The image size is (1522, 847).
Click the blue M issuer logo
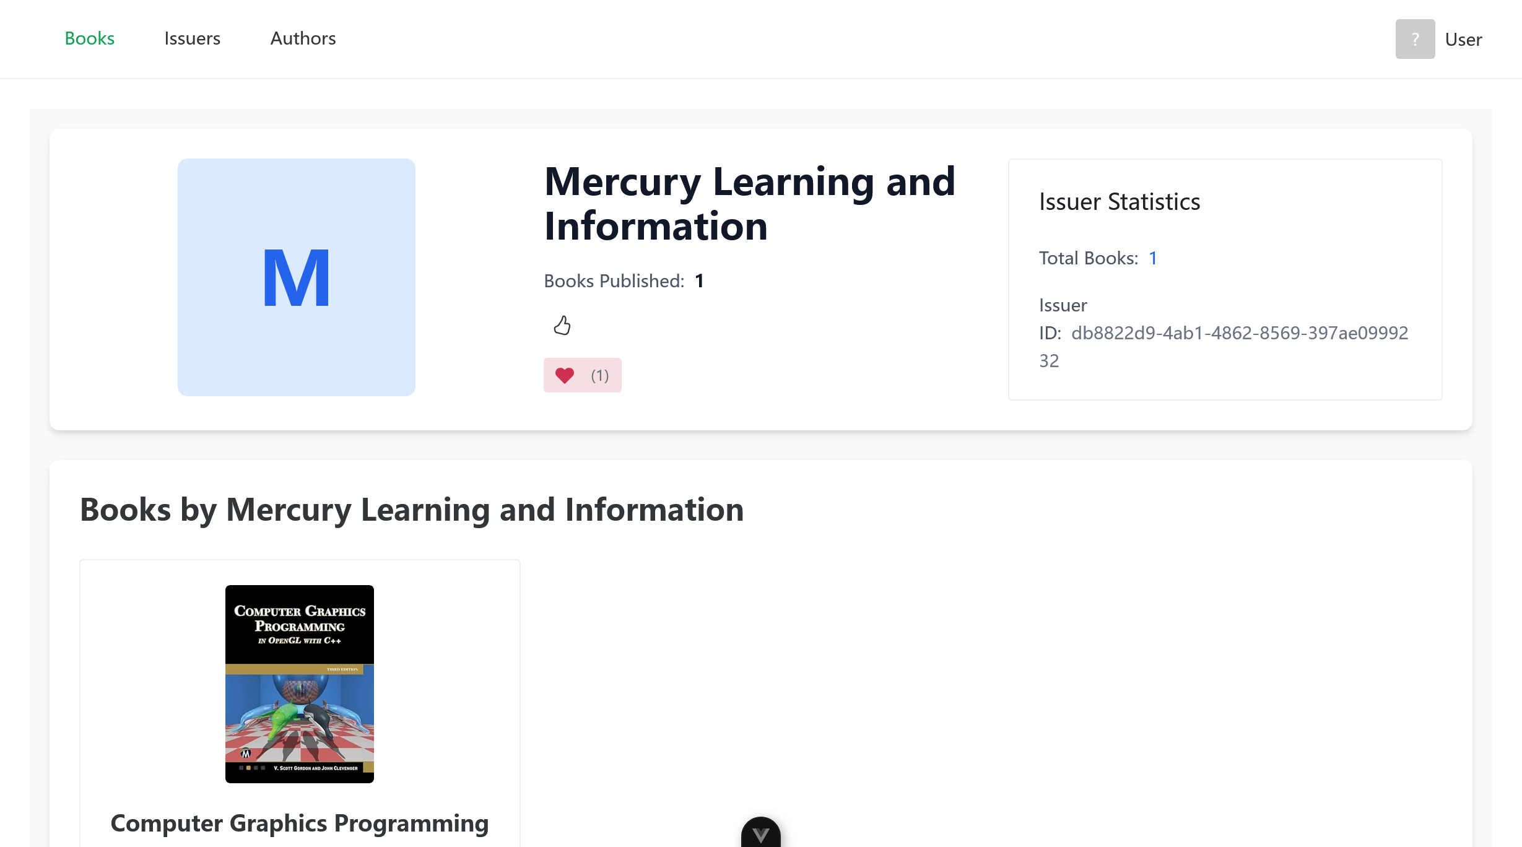click(297, 277)
